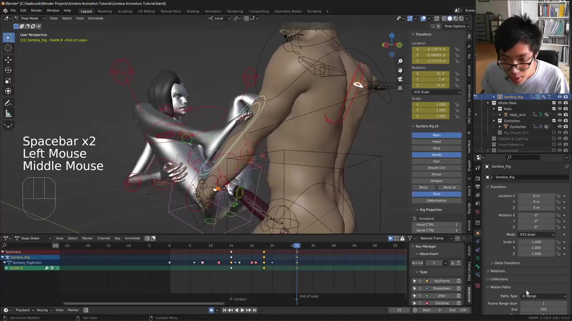Image resolution: width=572 pixels, height=321 pixels.
Task: Select the Cursor tool in toolbar
Action: [x=8, y=48]
